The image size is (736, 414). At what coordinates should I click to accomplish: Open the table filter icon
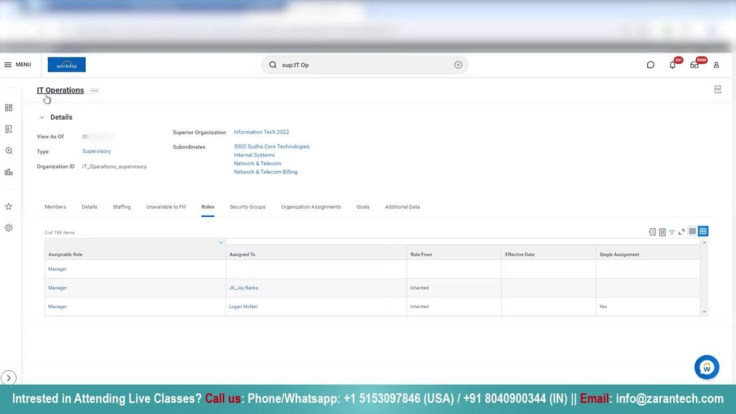672,232
